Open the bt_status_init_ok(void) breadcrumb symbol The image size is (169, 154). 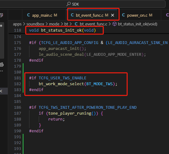click(138, 24)
